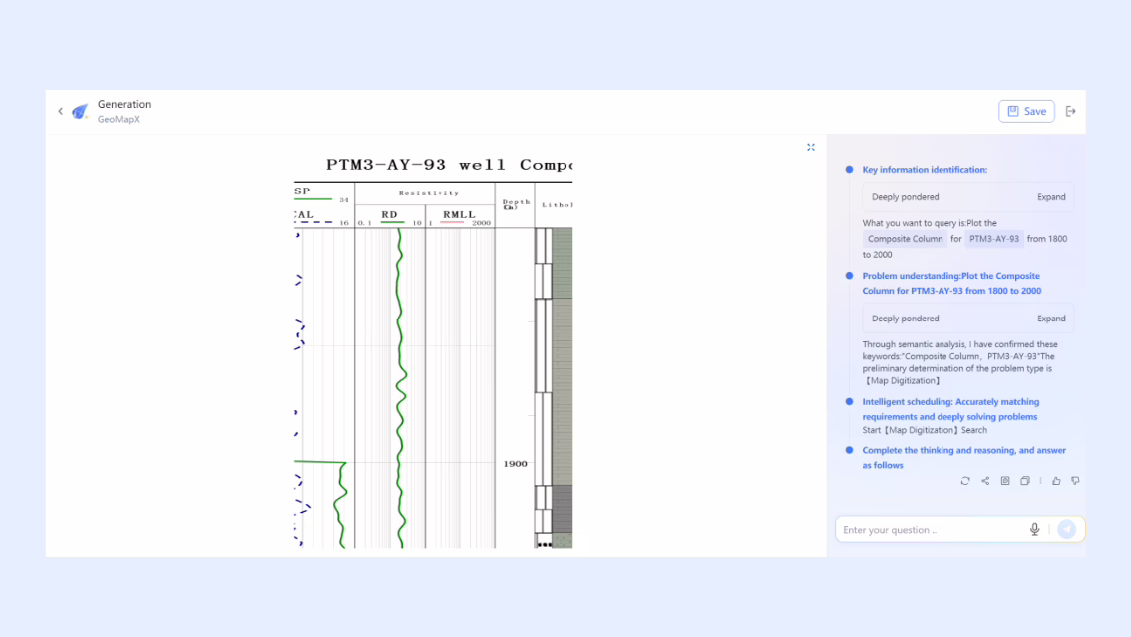Send the question with send button
Viewport: 1131px width, 637px height.
pyautogui.click(x=1067, y=530)
